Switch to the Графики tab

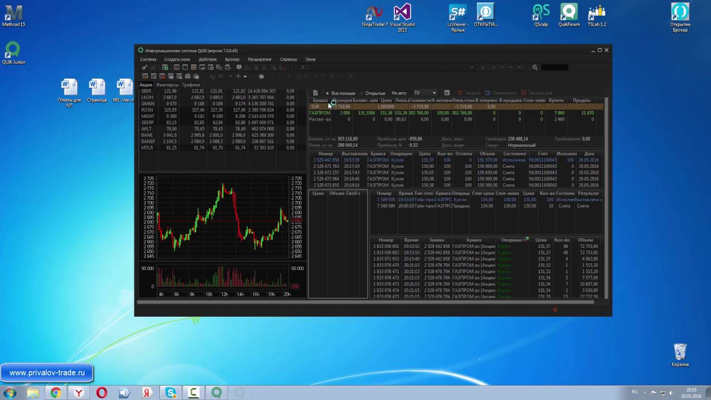tap(191, 85)
